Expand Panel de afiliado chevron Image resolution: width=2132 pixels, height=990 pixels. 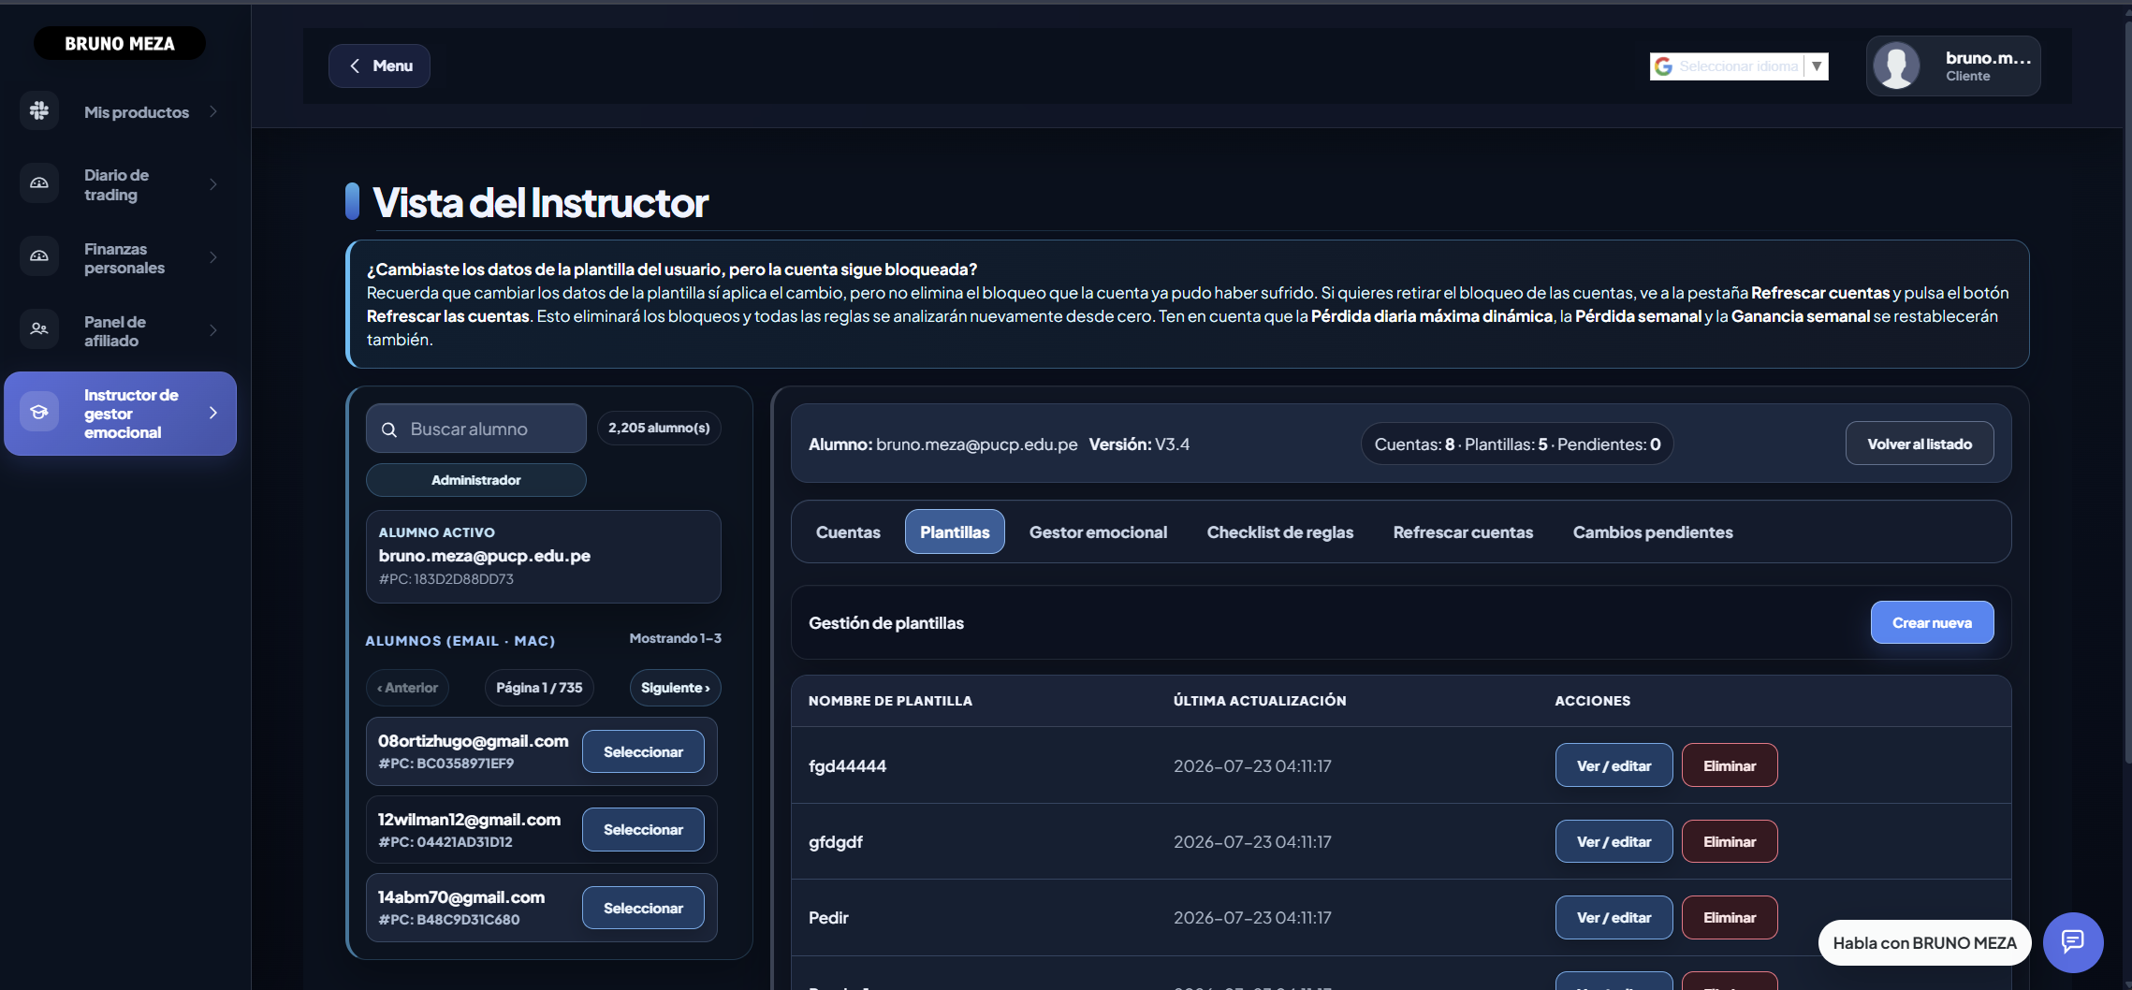pyautogui.click(x=213, y=330)
